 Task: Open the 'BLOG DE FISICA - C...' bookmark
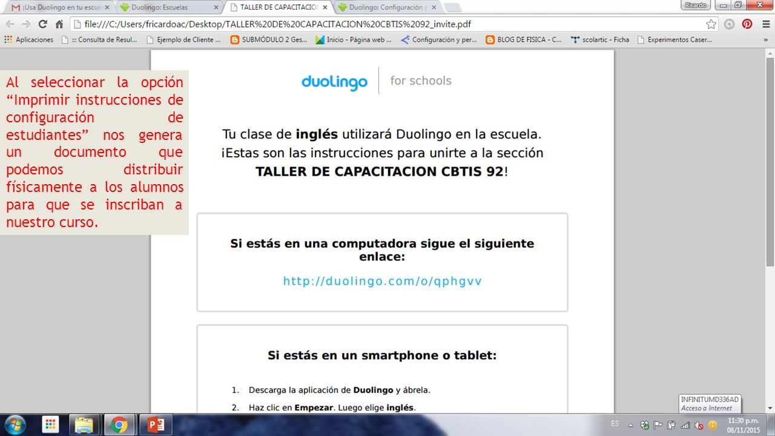[x=523, y=40]
